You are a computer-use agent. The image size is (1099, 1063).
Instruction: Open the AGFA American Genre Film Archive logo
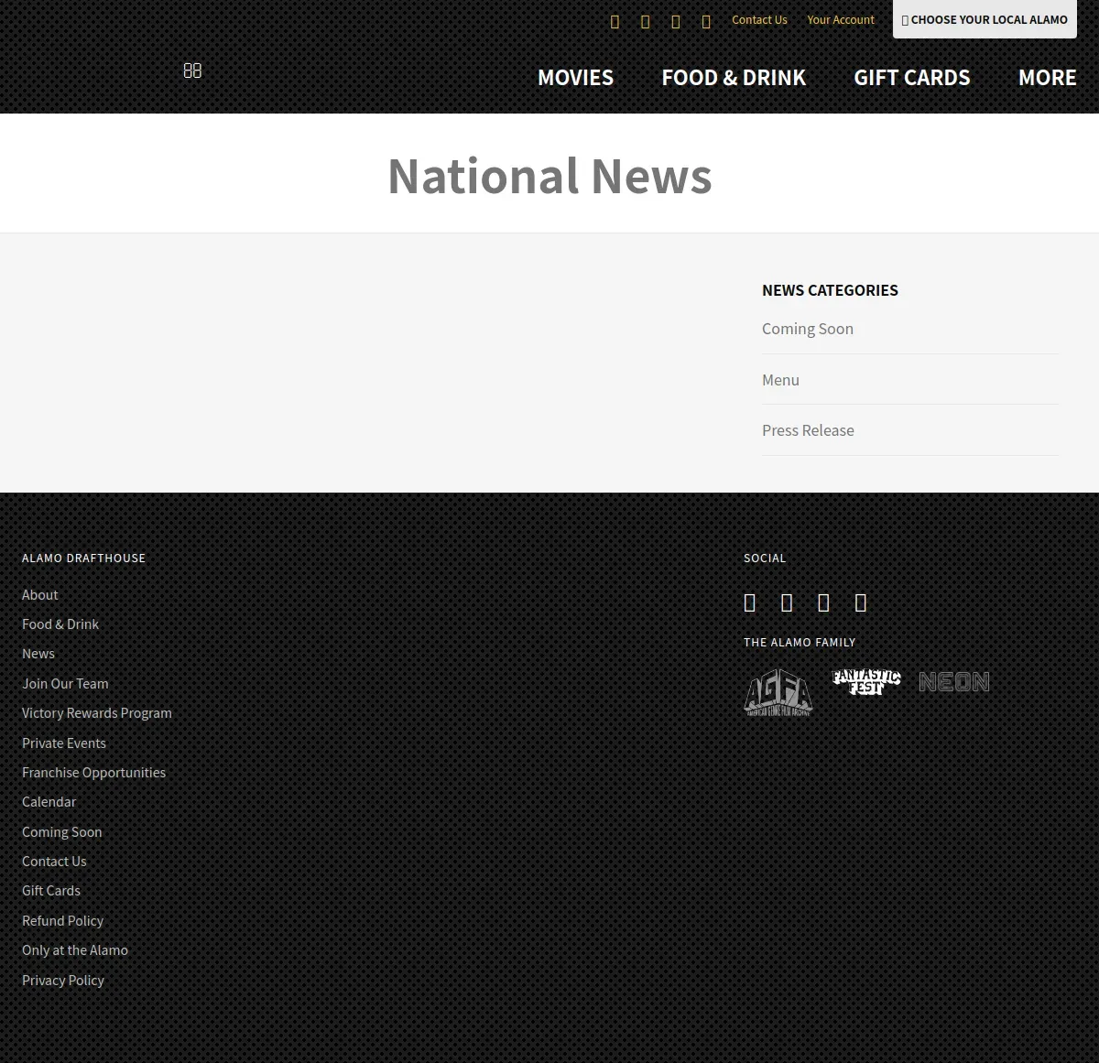778,692
